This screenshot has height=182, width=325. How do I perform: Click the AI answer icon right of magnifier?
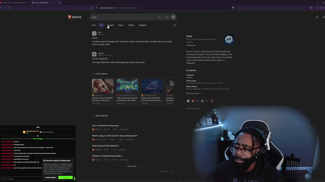173,17
